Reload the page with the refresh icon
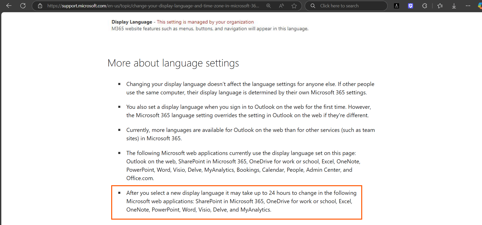This screenshot has width=482, height=225. [x=23, y=6]
